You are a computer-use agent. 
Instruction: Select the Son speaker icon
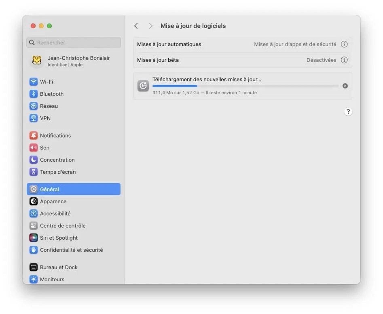tap(34, 148)
